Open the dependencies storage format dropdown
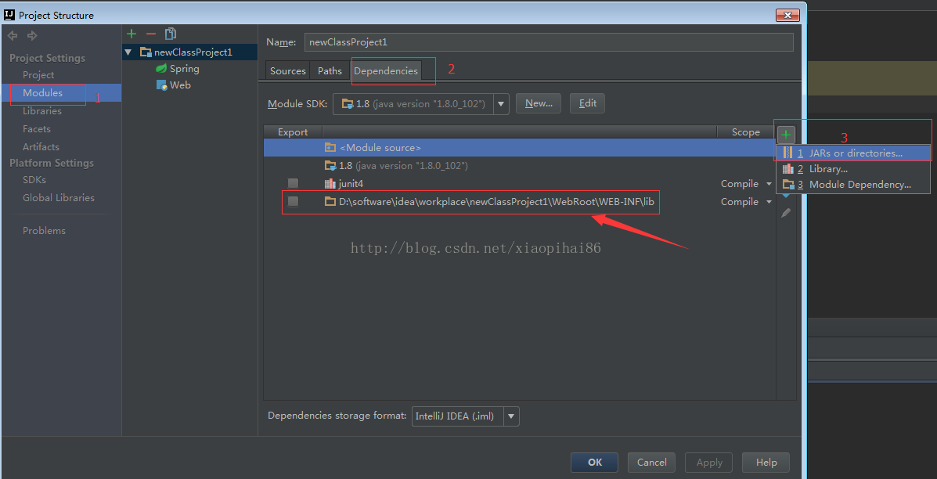 [510, 416]
